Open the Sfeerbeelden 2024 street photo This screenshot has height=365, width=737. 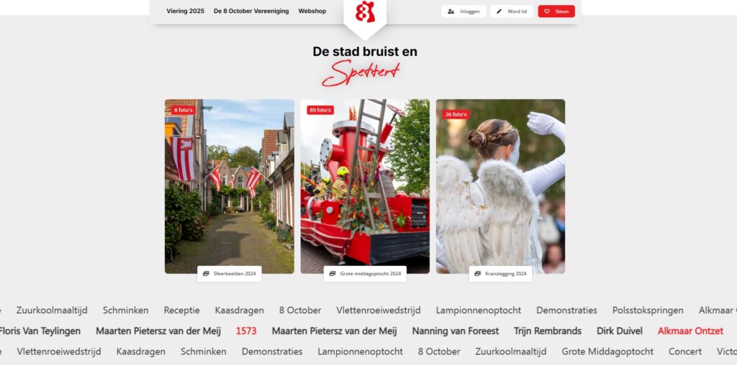pyautogui.click(x=230, y=186)
